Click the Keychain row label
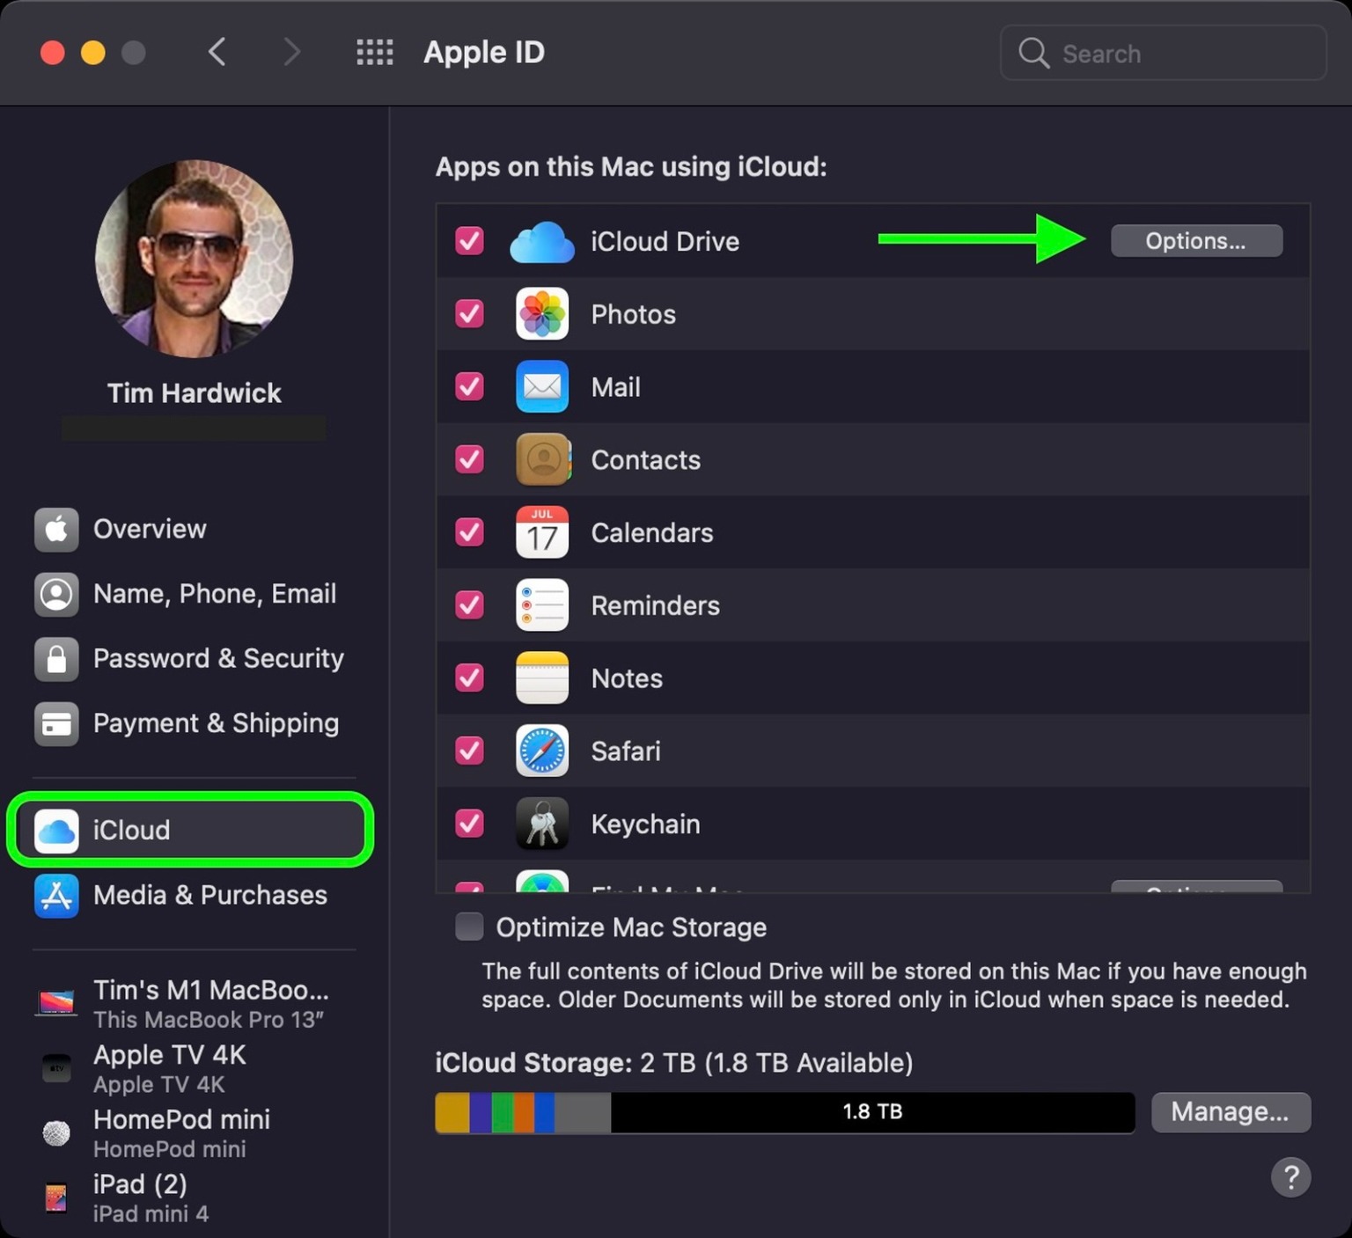The image size is (1352, 1238). coord(645,824)
